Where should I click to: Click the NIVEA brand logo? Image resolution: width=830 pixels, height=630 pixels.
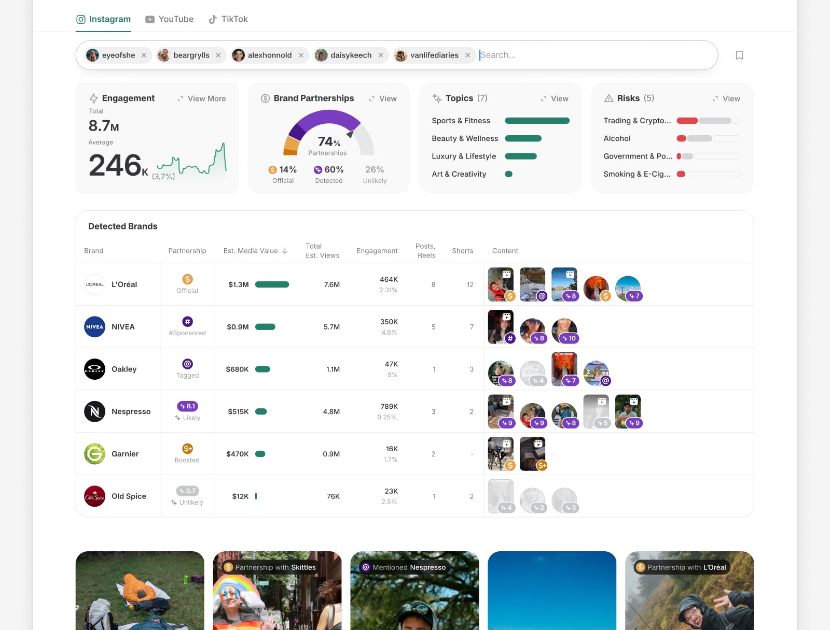[x=95, y=327]
